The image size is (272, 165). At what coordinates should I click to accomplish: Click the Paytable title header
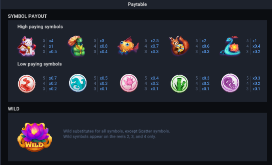(137, 4)
